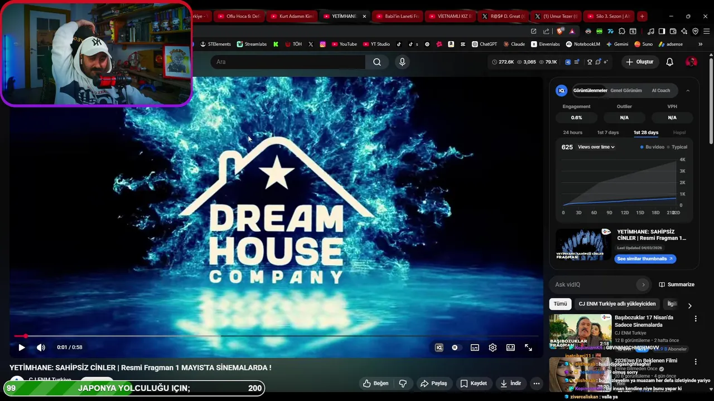This screenshot has width=714, height=401.
Task: Click the YouTube search field Ara
Action: click(x=288, y=62)
